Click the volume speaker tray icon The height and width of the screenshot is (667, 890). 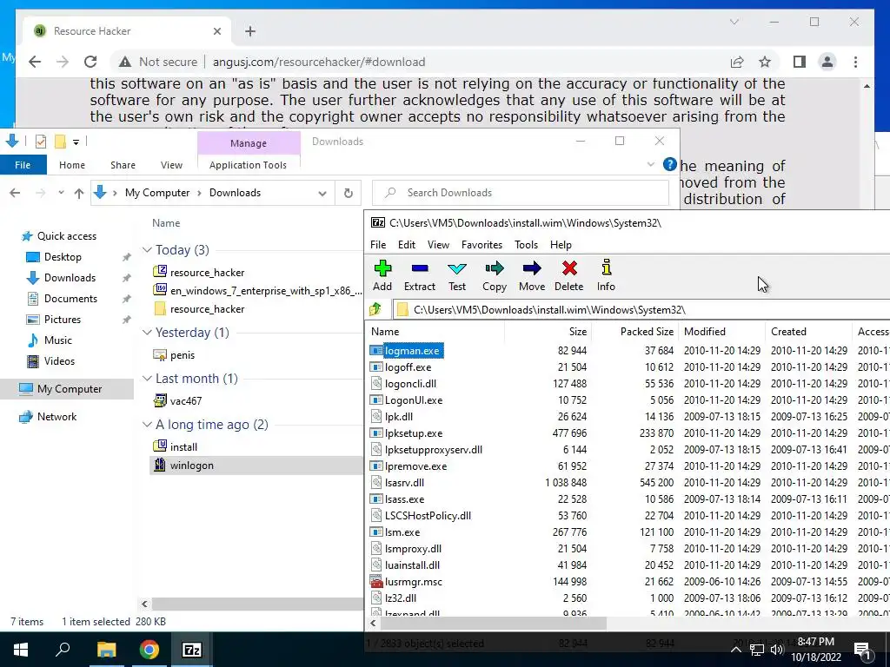click(777, 650)
